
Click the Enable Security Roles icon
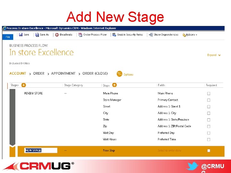point(114,35)
